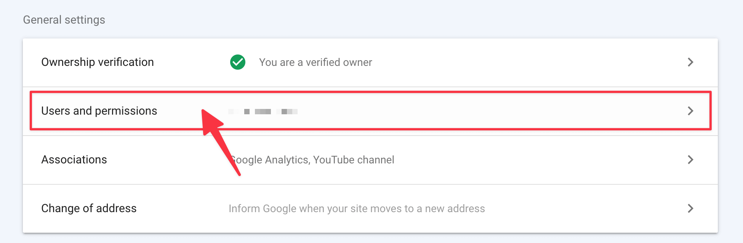Click the Change of address label

(89, 208)
